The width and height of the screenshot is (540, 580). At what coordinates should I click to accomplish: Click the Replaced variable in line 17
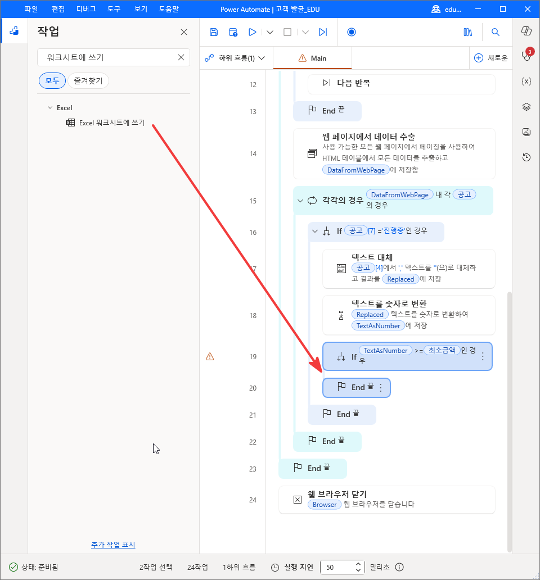pos(400,279)
